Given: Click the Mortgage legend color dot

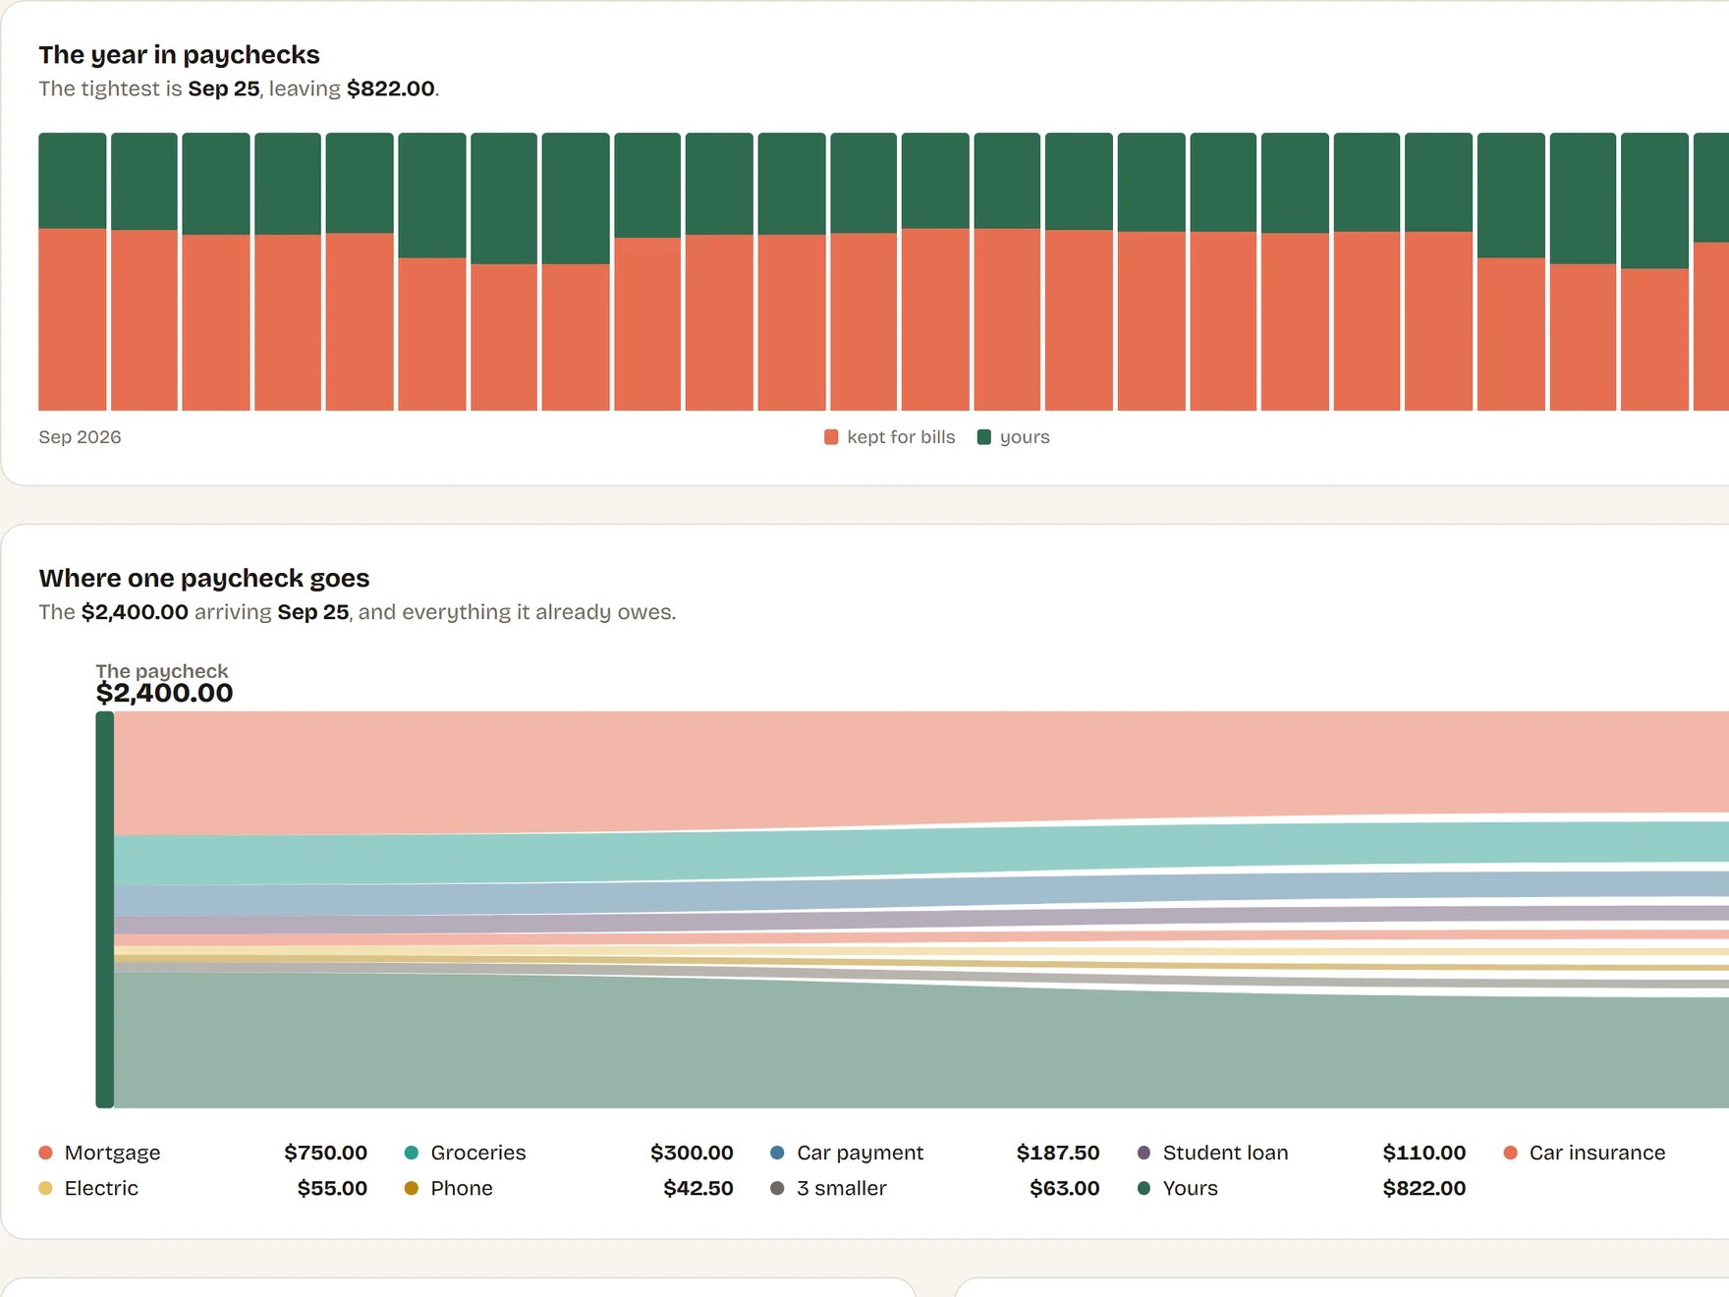Looking at the screenshot, I should tap(45, 1153).
